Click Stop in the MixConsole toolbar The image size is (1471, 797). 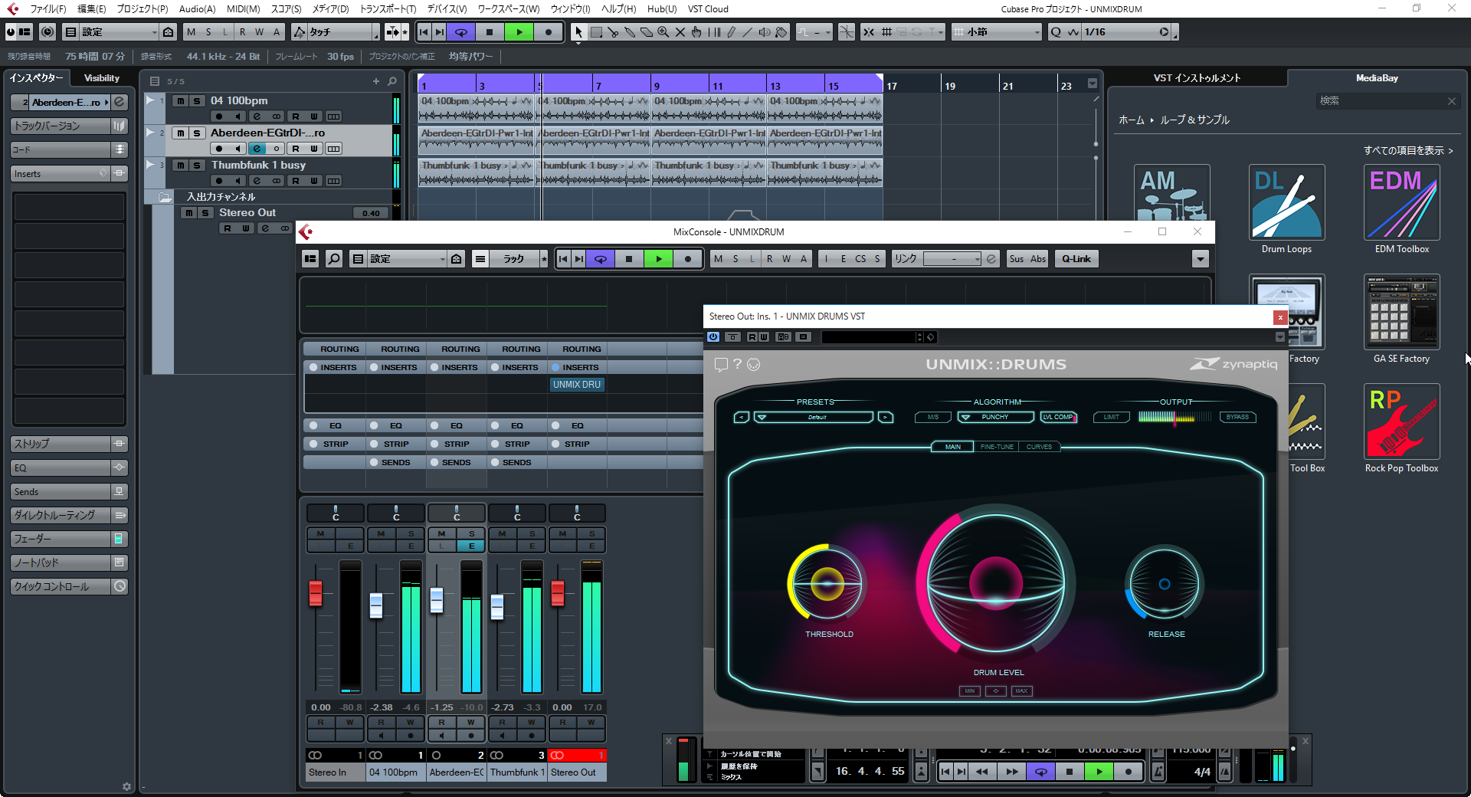pos(629,259)
